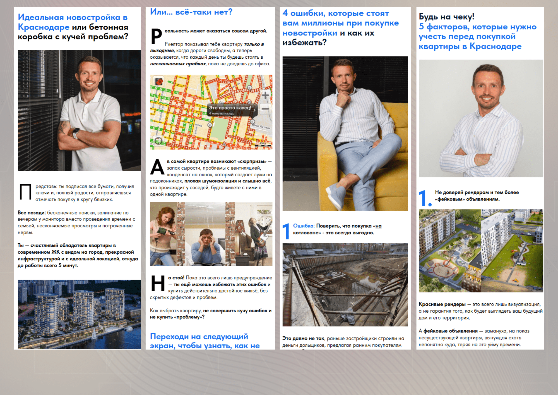Open the comment marker left of green park

tap(210, 125)
